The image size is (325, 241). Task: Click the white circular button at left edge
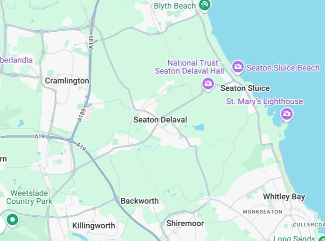point(2,224)
